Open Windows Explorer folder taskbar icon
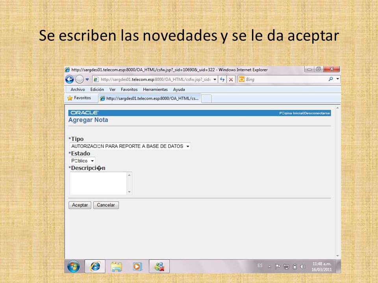 [x=117, y=266]
